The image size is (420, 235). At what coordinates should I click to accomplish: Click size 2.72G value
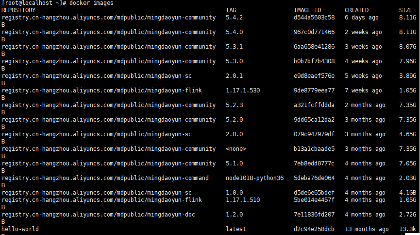408,215
